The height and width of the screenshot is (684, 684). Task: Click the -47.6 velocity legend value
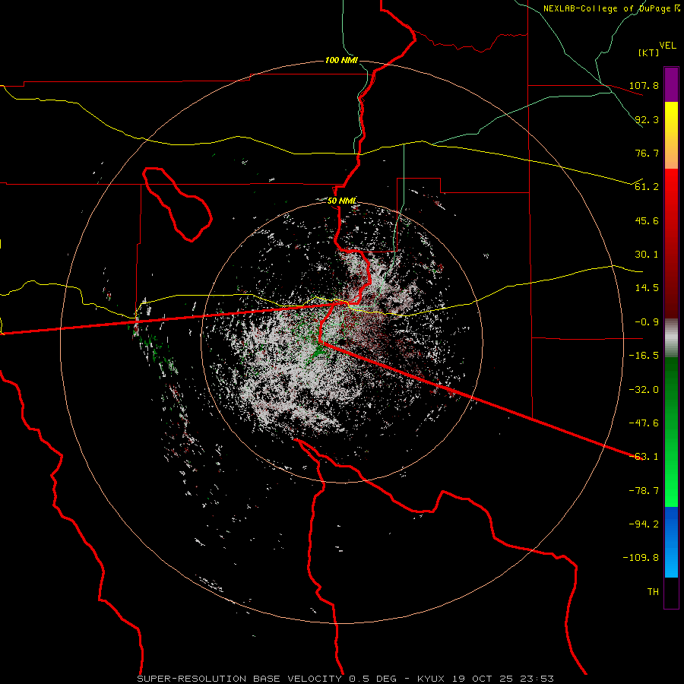click(644, 423)
